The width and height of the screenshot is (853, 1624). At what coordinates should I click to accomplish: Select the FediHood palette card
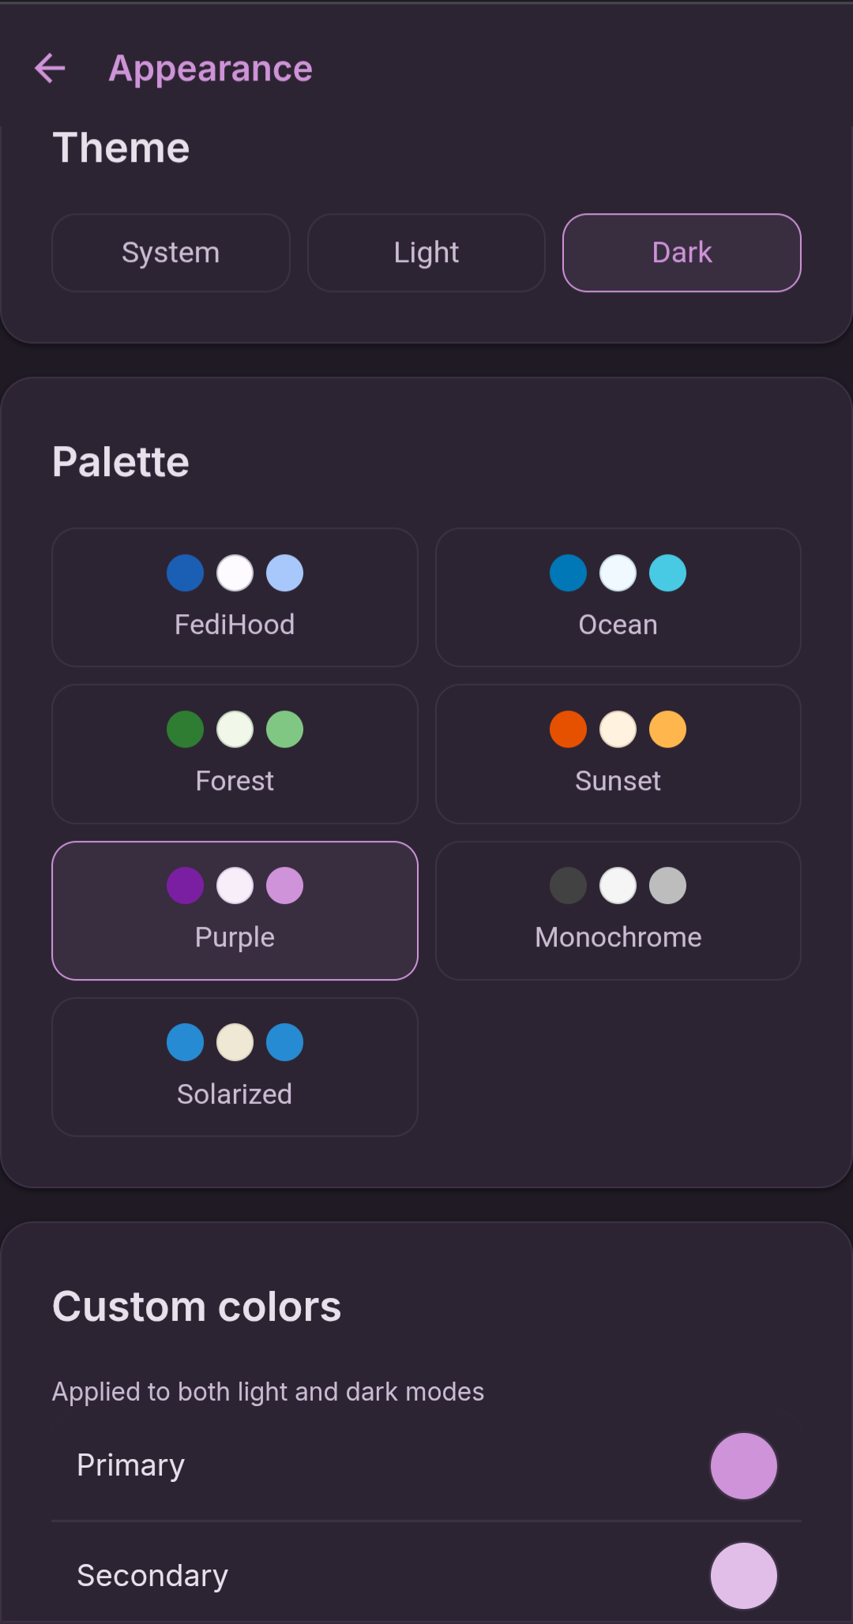click(235, 598)
